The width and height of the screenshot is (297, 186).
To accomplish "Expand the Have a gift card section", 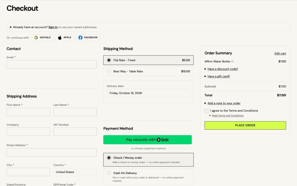I will pos(219,76).
